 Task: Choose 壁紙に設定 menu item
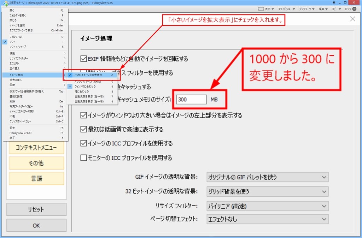pyautogui.click(x=35, y=96)
